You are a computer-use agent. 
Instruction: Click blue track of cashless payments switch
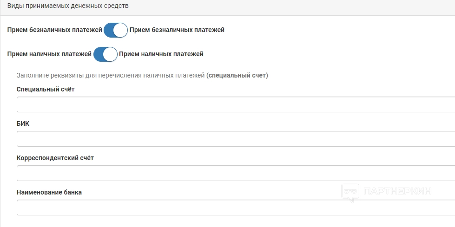pyautogui.click(x=109, y=31)
